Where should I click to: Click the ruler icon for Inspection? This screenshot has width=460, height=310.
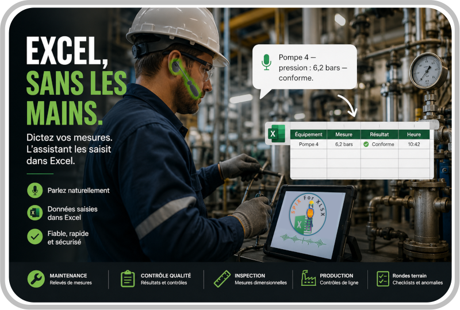[222, 278]
